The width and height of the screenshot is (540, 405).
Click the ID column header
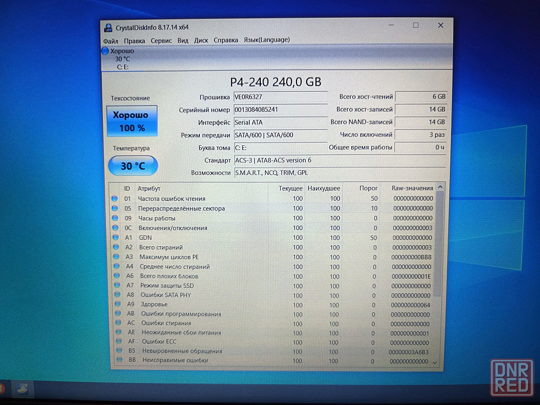pos(127,188)
